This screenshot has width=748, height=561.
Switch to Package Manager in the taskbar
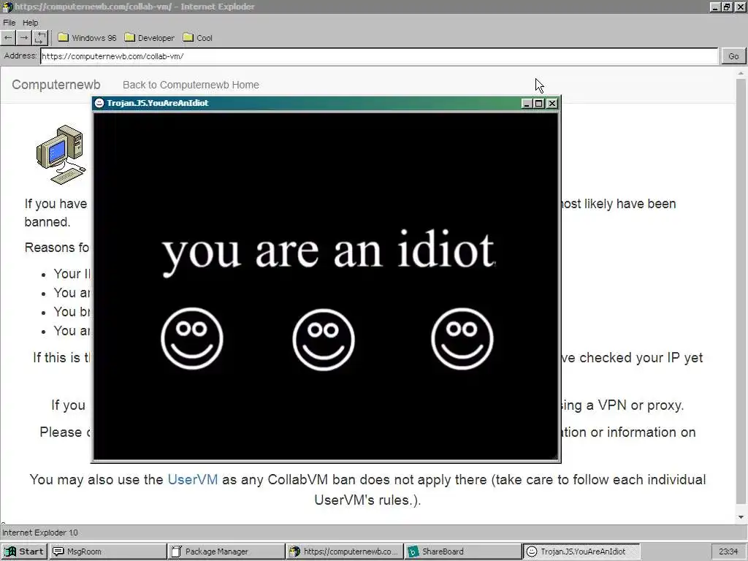[x=226, y=552]
